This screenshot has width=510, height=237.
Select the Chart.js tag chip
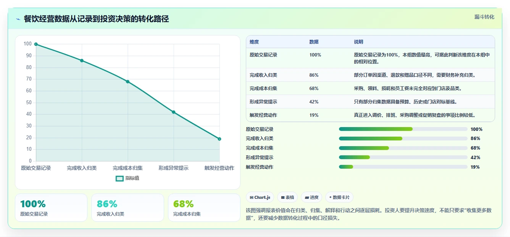260,197
